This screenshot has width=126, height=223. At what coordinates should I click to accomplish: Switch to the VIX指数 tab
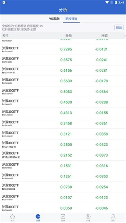click(54, 19)
